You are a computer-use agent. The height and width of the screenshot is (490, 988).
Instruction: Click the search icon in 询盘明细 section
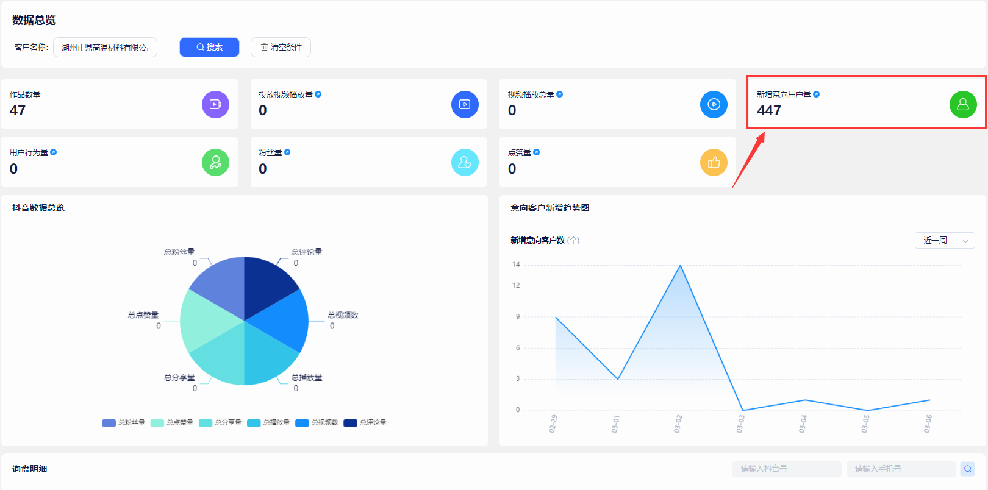pyautogui.click(x=967, y=469)
